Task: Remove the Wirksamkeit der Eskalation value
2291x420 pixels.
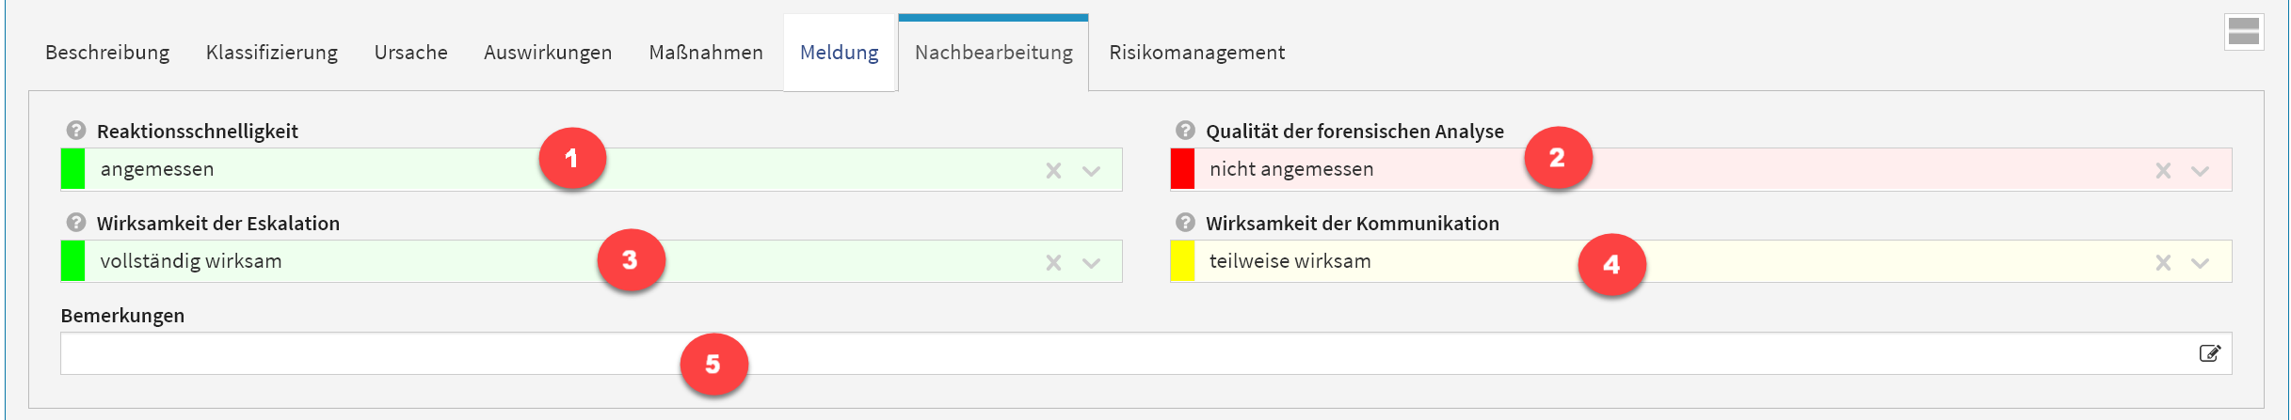Action: click(1053, 262)
